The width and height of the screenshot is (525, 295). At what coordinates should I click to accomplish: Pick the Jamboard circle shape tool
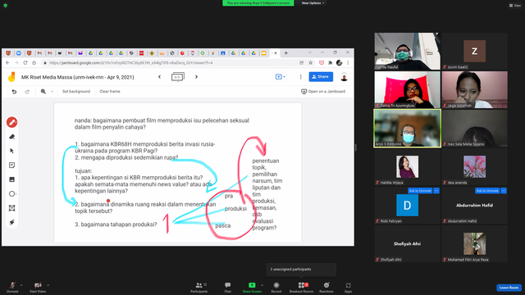pyautogui.click(x=11, y=193)
